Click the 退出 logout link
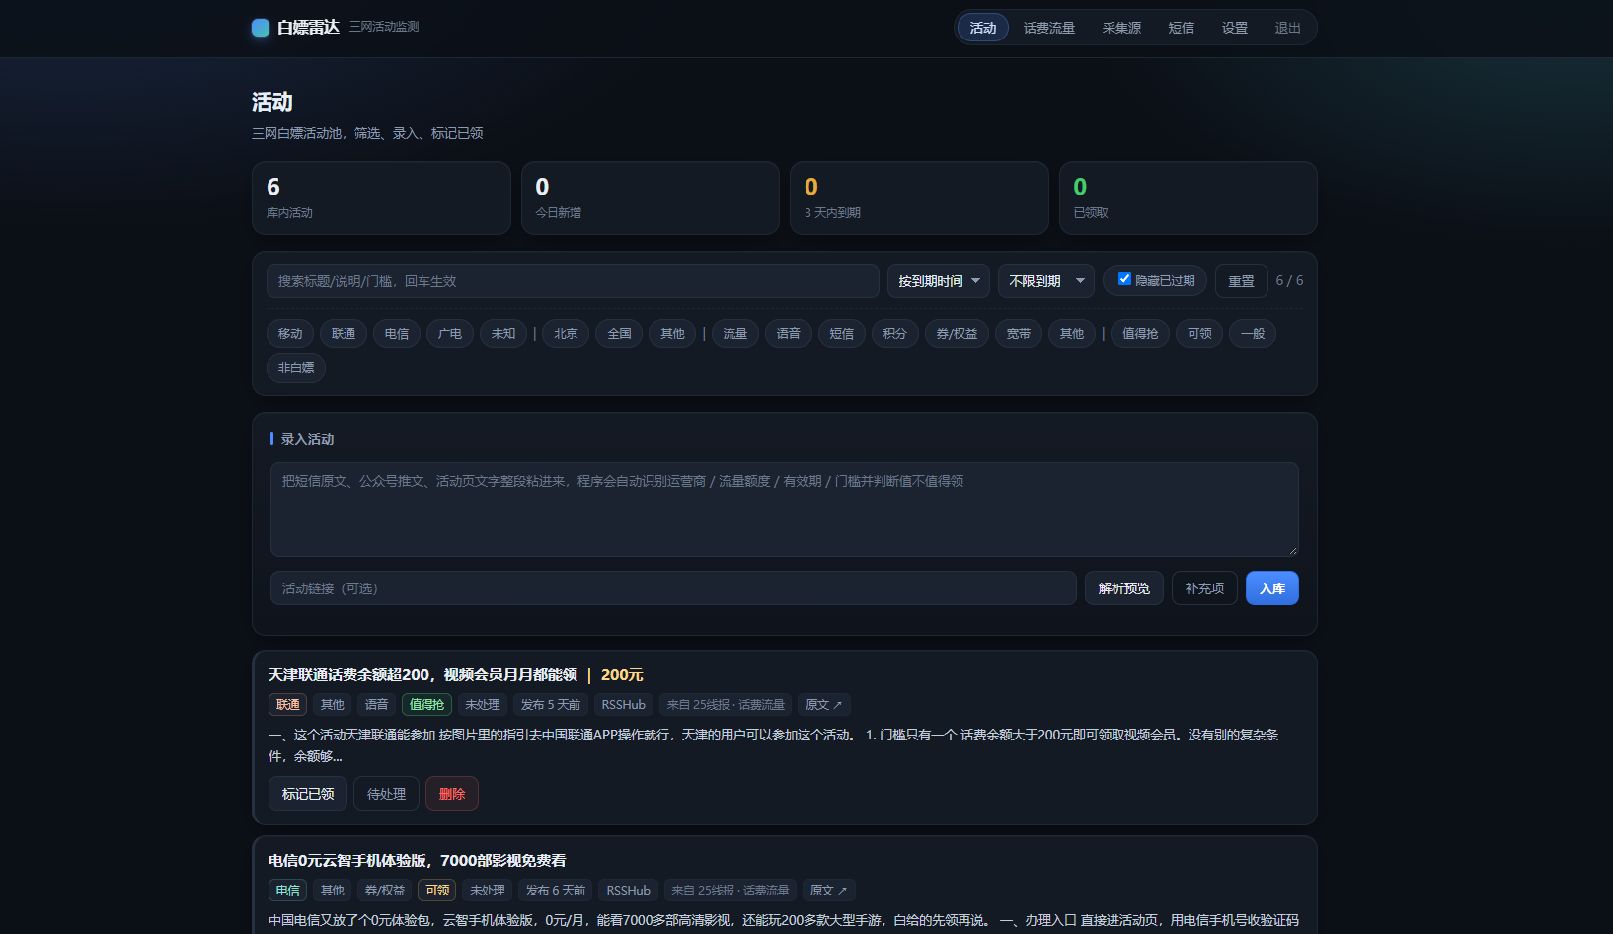 (1288, 28)
